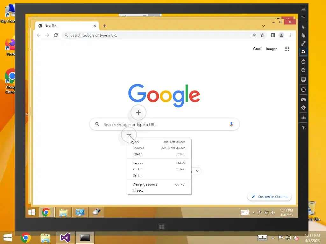This screenshot has width=326, height=244.
Task: Open a new Chrome tab with the plus
Action: pyautogui.click(x=105, y=26)
